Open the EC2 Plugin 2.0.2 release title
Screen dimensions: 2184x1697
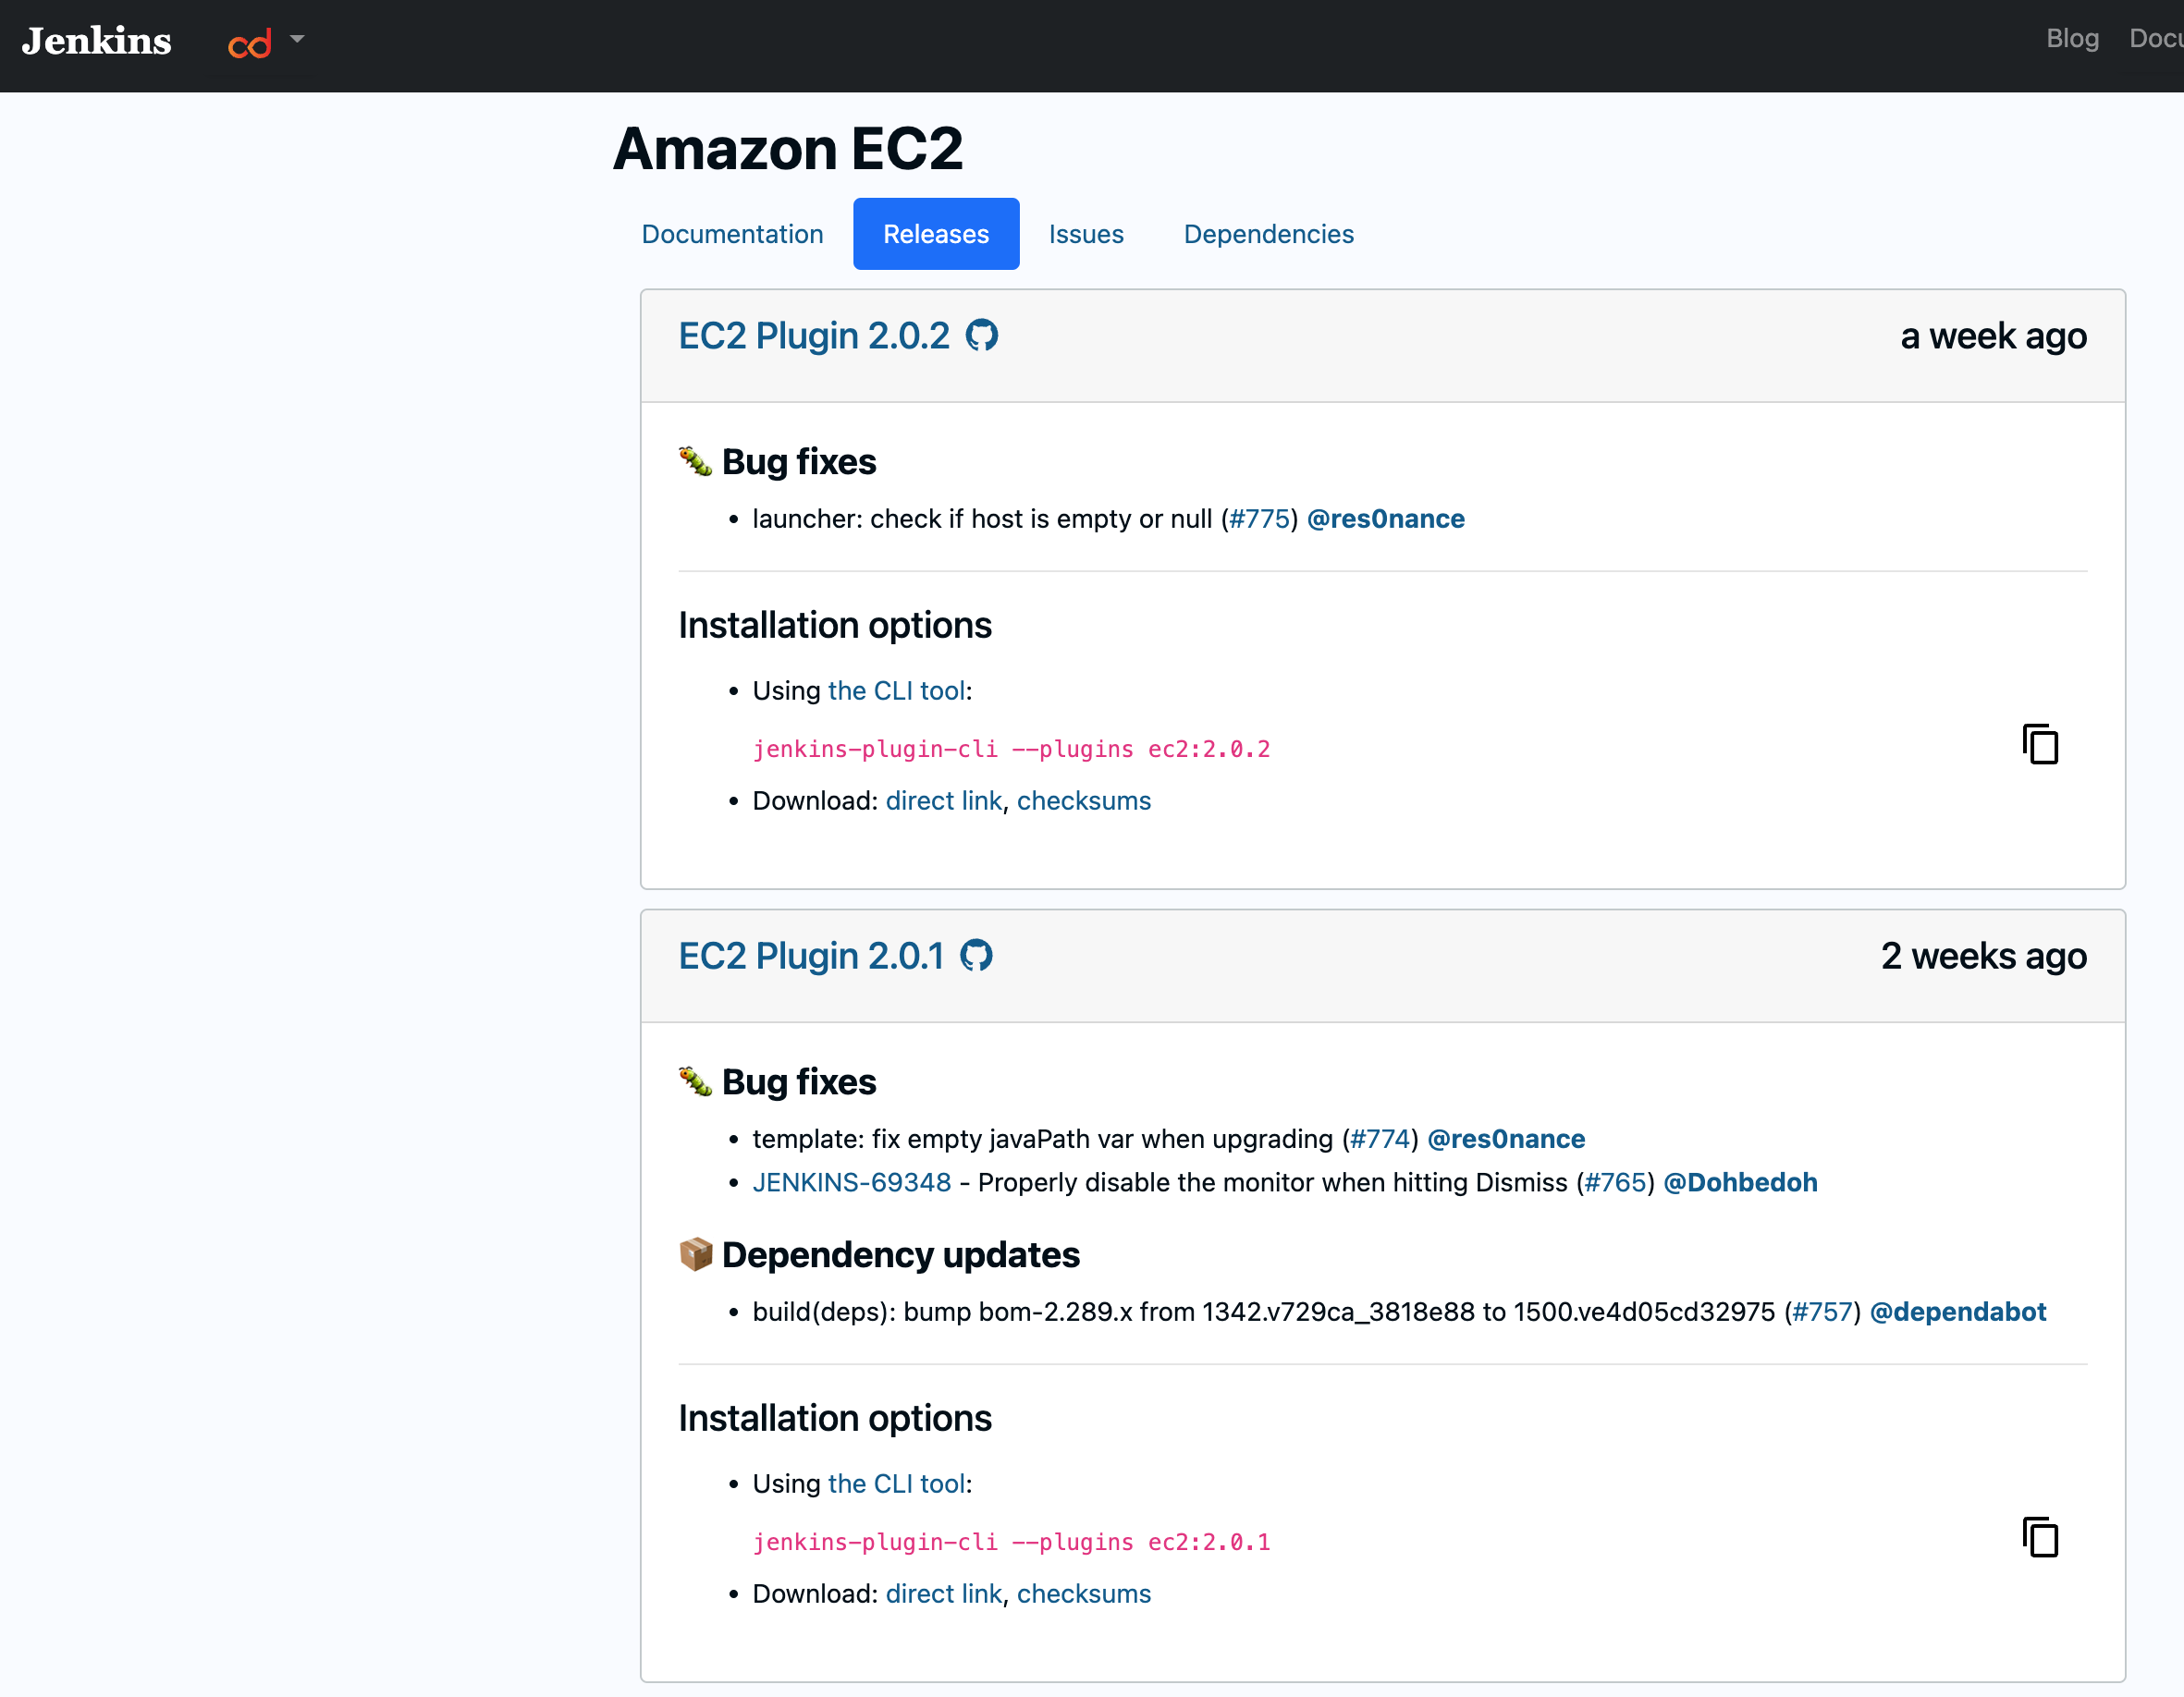pos(814,336)
